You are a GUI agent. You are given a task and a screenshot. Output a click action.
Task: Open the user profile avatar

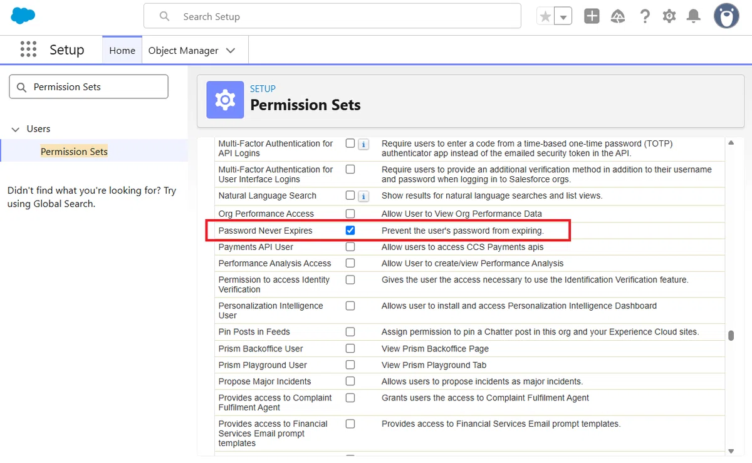[x=726, y=16]
